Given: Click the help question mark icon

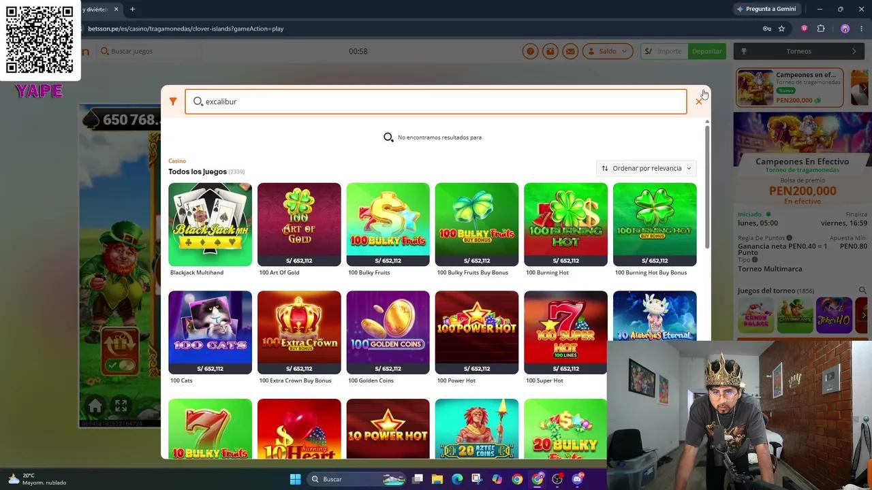Looking at the screenshot, I should tap(530, 51).
